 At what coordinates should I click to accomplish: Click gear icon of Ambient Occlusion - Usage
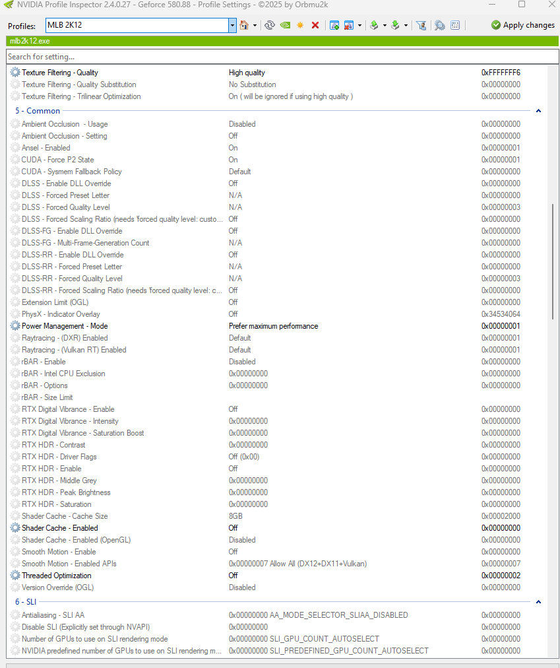15,124
